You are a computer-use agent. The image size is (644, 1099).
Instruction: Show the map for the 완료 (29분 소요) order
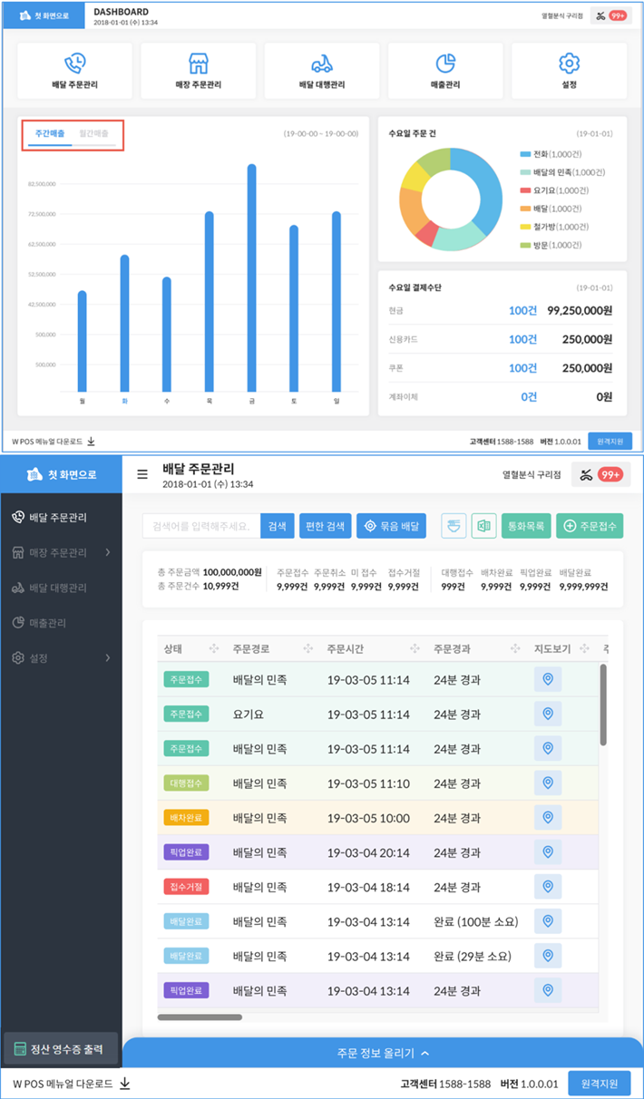(547, 956)
